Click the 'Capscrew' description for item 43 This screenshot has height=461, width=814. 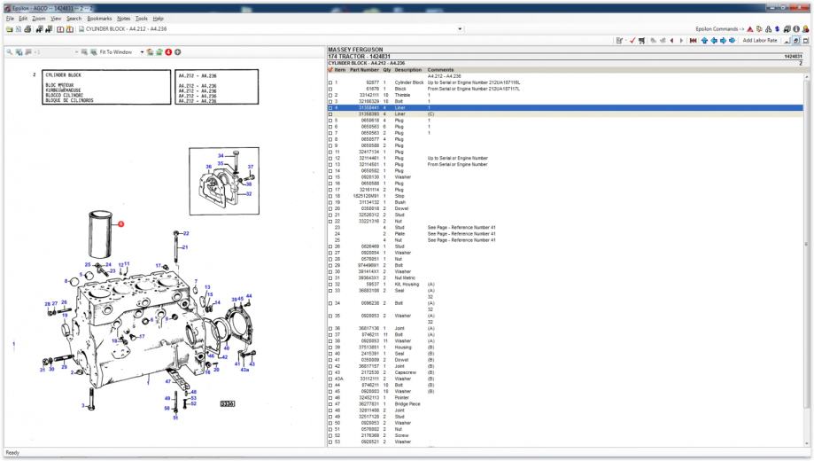click(x=406, y=372)
